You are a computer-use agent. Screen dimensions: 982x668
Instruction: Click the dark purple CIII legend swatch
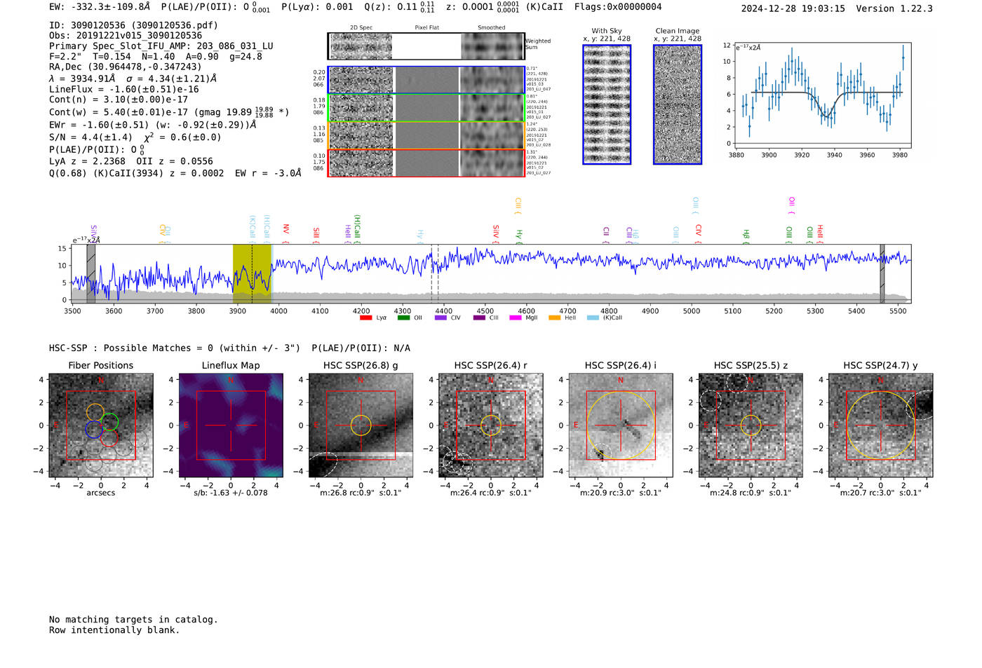[x=479, y=318]
